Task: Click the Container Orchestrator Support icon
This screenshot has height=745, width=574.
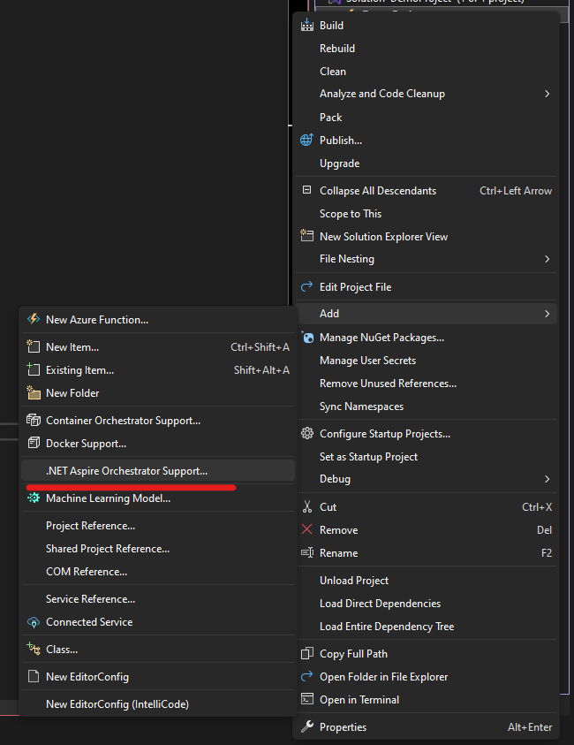Action: [x=34, y=421]
